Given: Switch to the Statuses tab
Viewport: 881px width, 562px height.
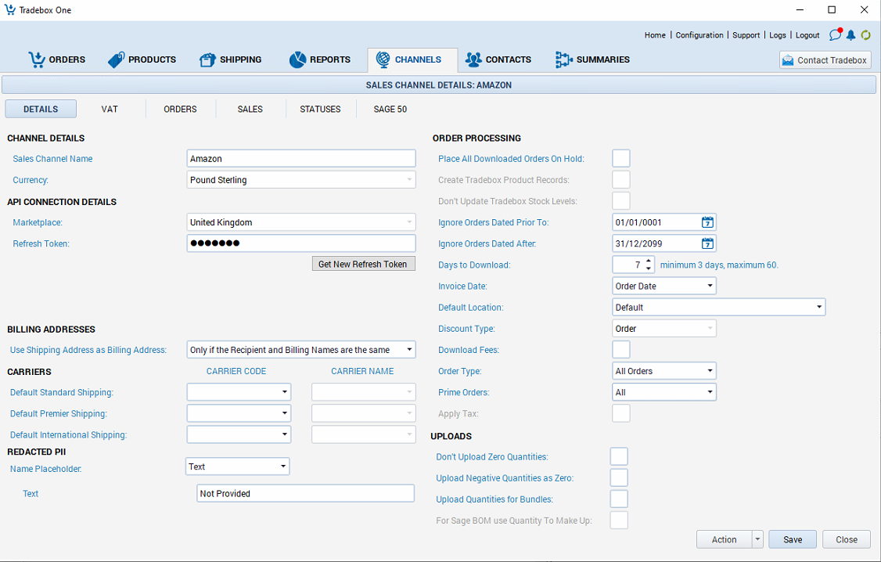Looking at the screenshot, I should [x=320, y=109].
